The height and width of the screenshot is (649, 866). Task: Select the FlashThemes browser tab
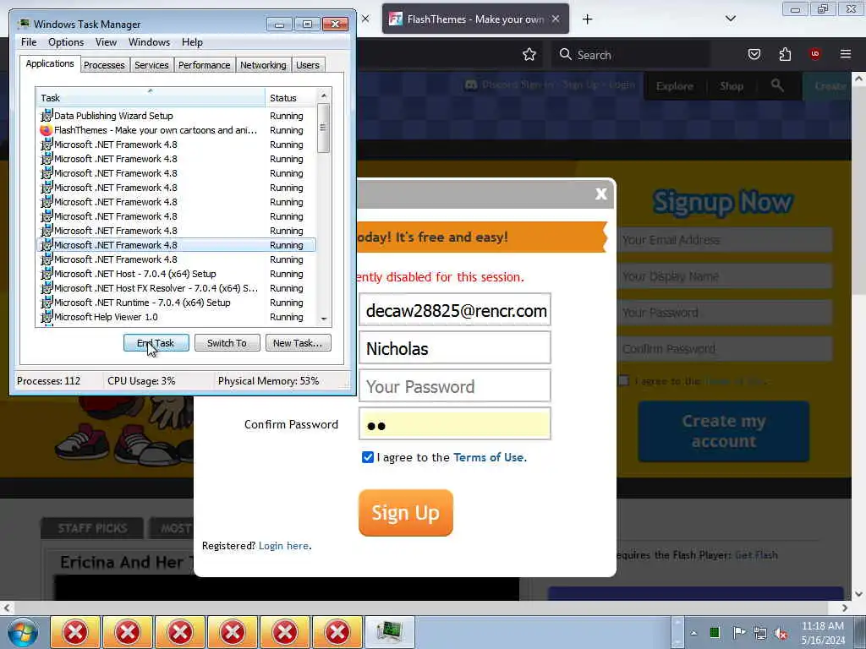click(475, 19)
